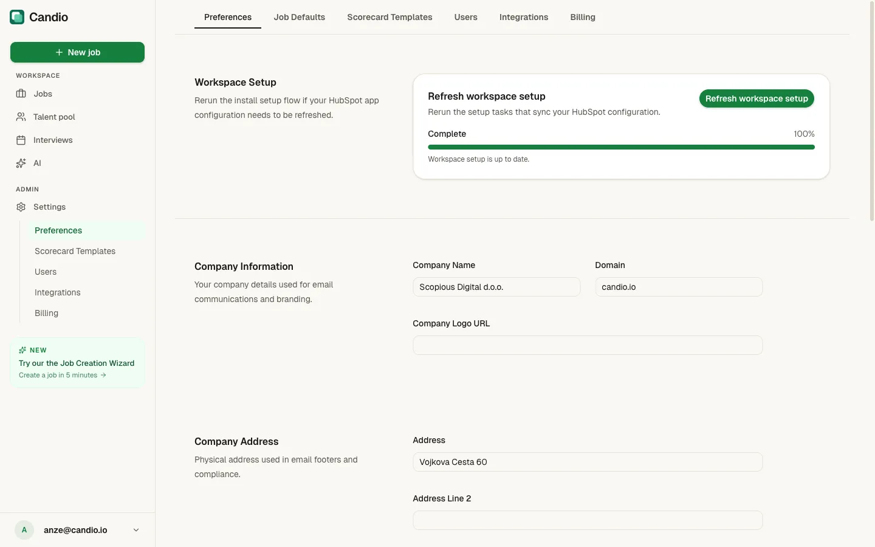Focus the Company Logo URL field

[588, 345]
